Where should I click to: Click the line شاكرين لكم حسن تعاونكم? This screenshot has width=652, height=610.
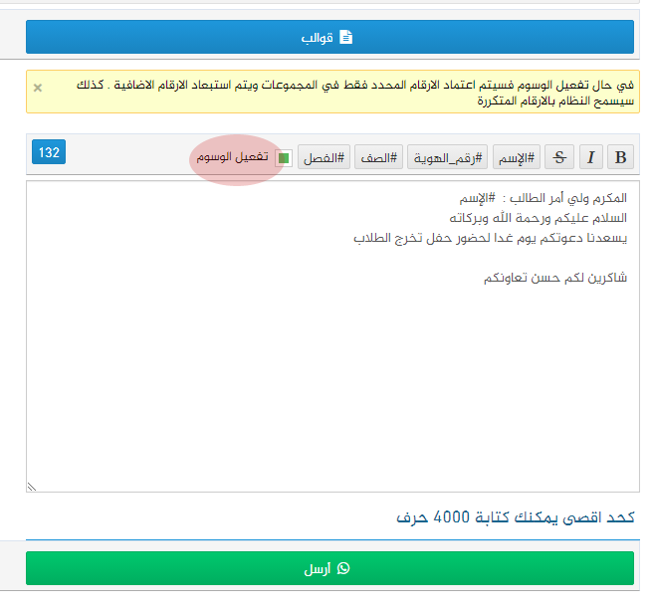(x=555, y=278)
